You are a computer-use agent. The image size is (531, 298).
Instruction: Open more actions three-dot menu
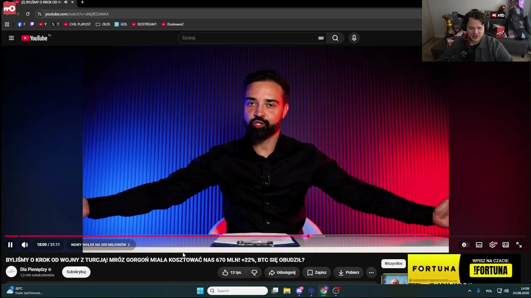[371, 272]
